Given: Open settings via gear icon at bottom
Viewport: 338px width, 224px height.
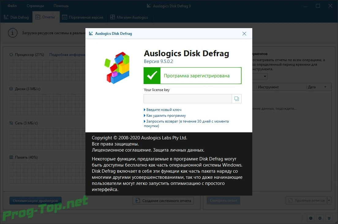Looking at the screenshot, I should pos(320,218).
